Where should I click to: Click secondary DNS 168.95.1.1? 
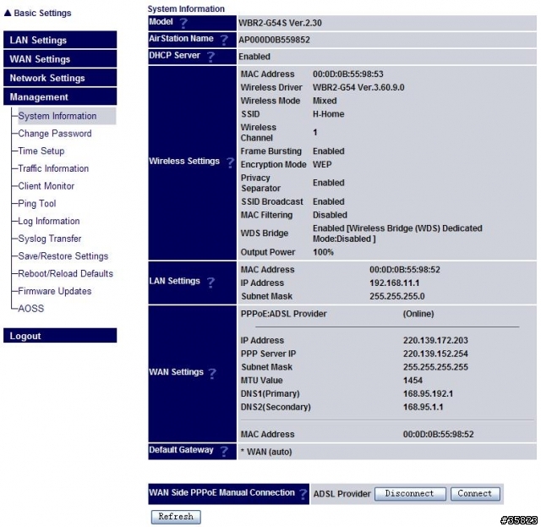pos(423,407)
